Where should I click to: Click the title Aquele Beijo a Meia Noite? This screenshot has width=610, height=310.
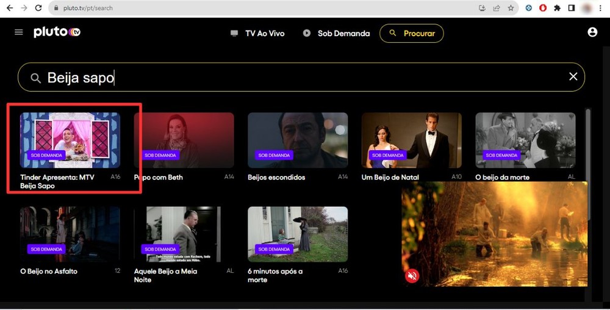click(165, 275)
